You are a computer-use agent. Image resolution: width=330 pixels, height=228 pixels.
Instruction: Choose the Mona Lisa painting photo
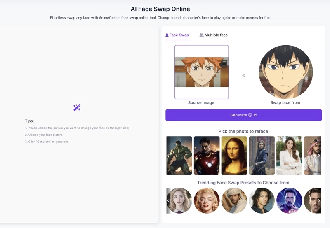click(x=234, y=156)
